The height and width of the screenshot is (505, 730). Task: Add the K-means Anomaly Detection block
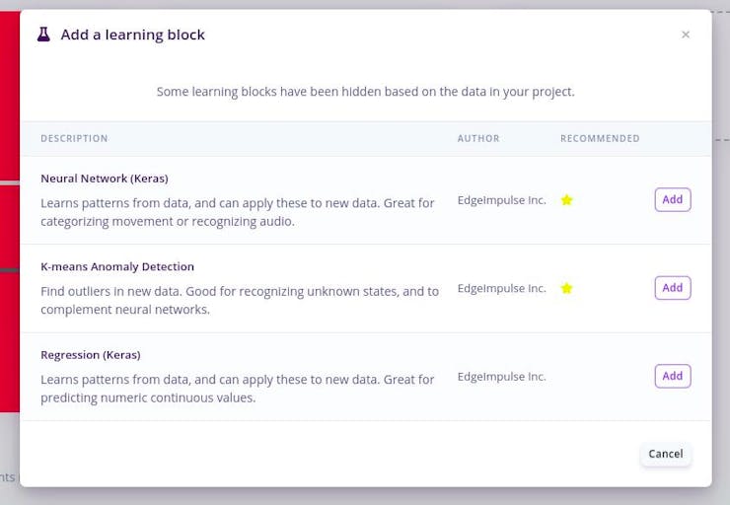(672, 288)
